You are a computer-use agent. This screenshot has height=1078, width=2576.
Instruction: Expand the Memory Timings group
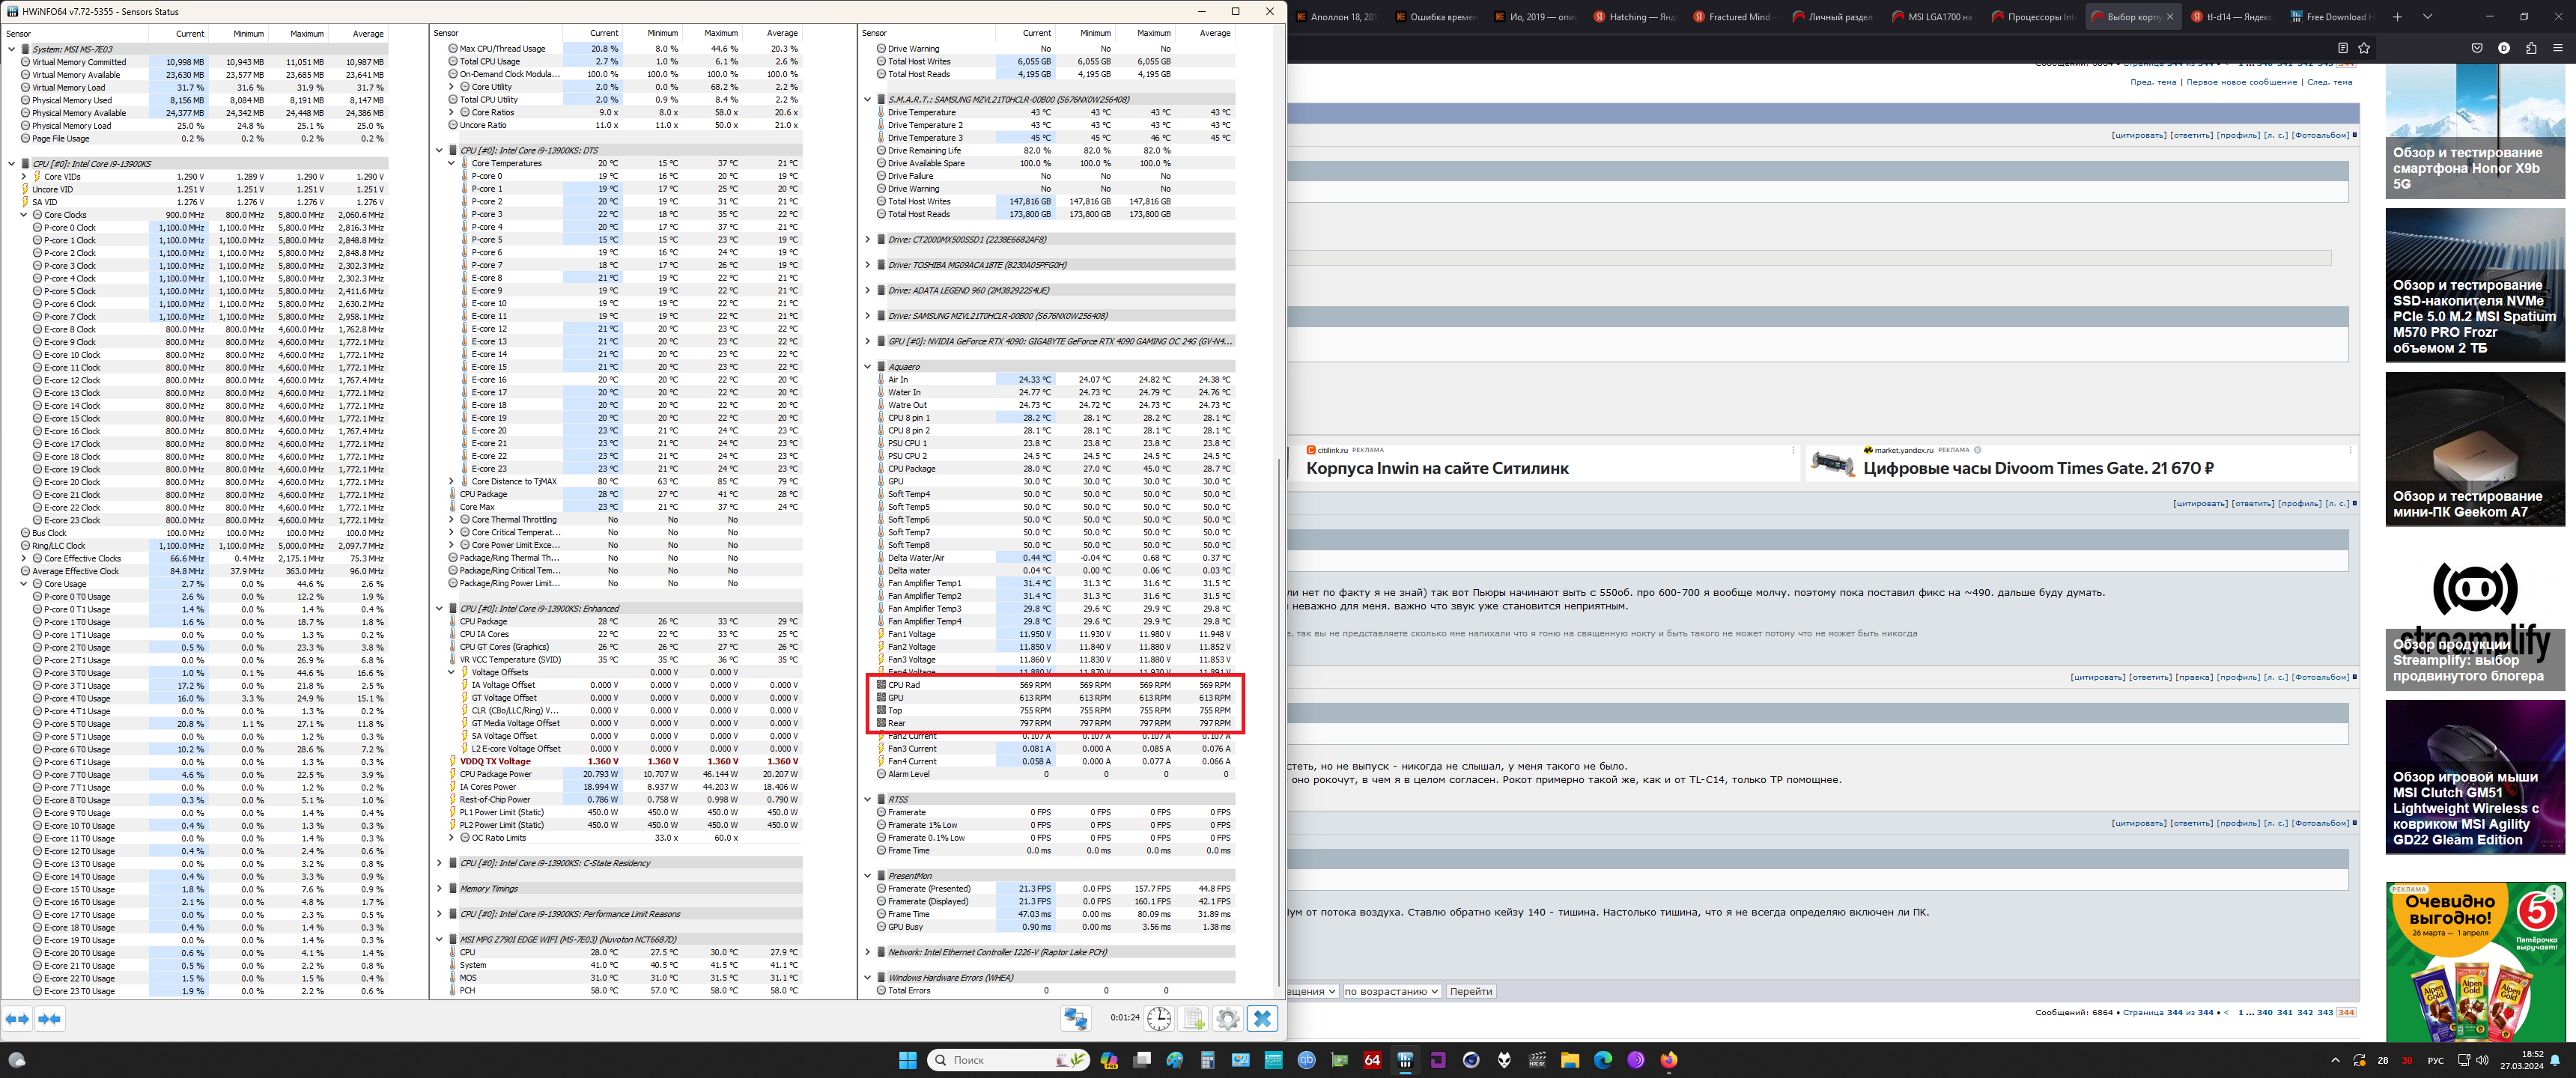coord(439,889)
